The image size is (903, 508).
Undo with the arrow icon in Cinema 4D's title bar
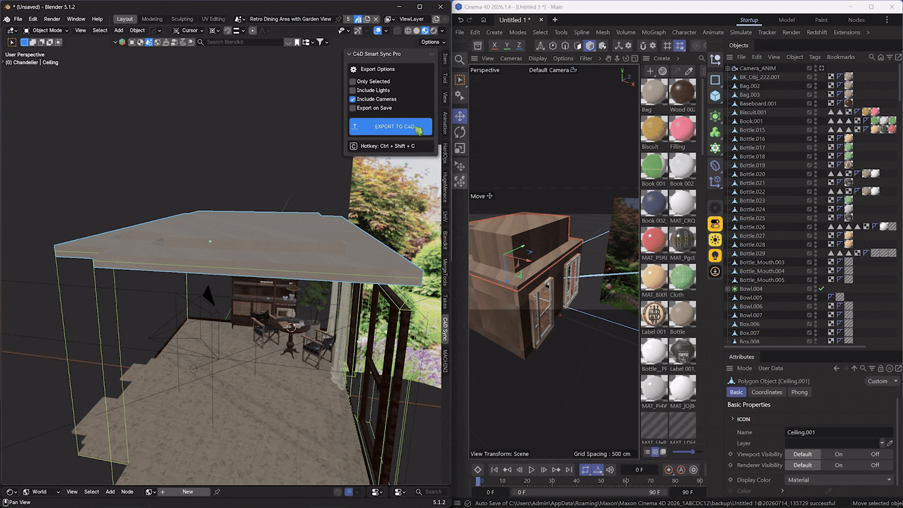[461, 20]
